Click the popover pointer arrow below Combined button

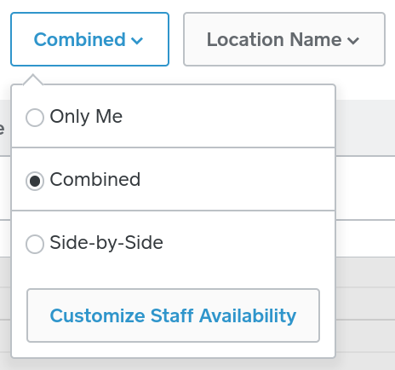(x=33, y=79)
